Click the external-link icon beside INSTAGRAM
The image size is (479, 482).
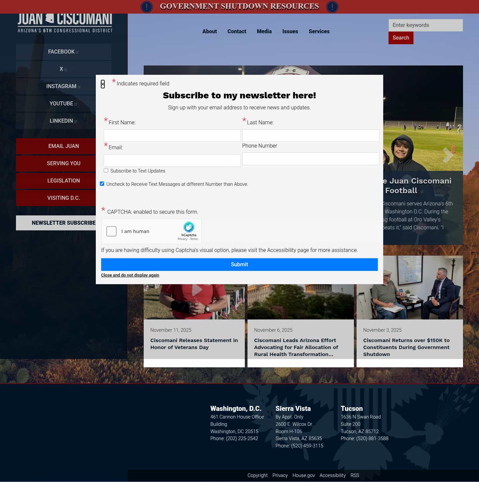tap(79, 86)
